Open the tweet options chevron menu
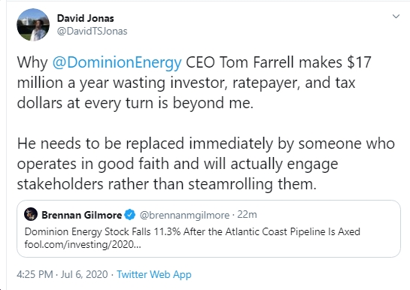The image size is (410, 290). point(396,17)
